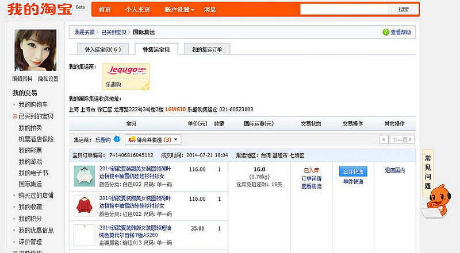Click the search input field
The image size is (460, 253).
[x=344, y=9]
